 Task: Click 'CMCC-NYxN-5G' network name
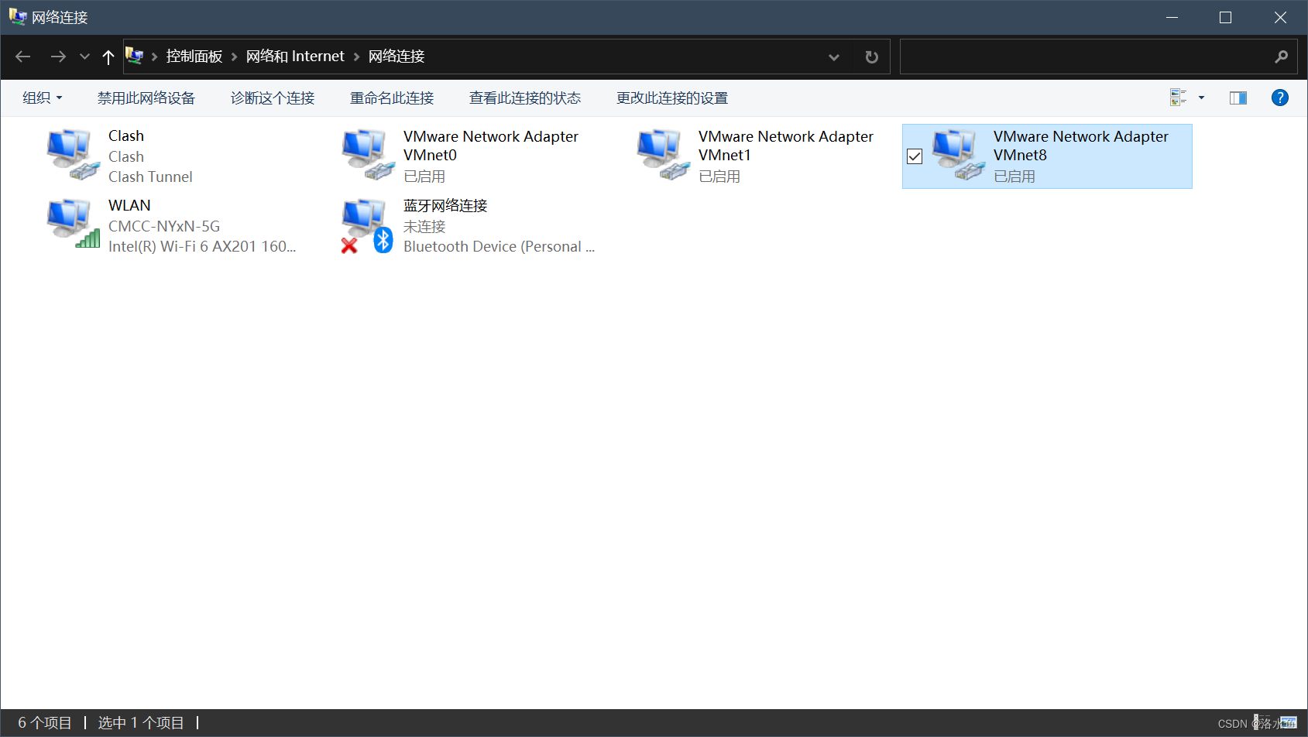(x=164, y=226)
